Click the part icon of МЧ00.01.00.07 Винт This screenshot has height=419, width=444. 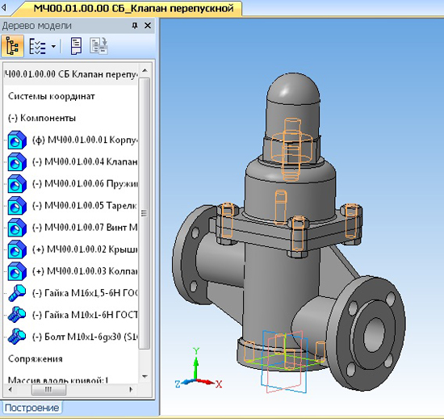[17, 228]
